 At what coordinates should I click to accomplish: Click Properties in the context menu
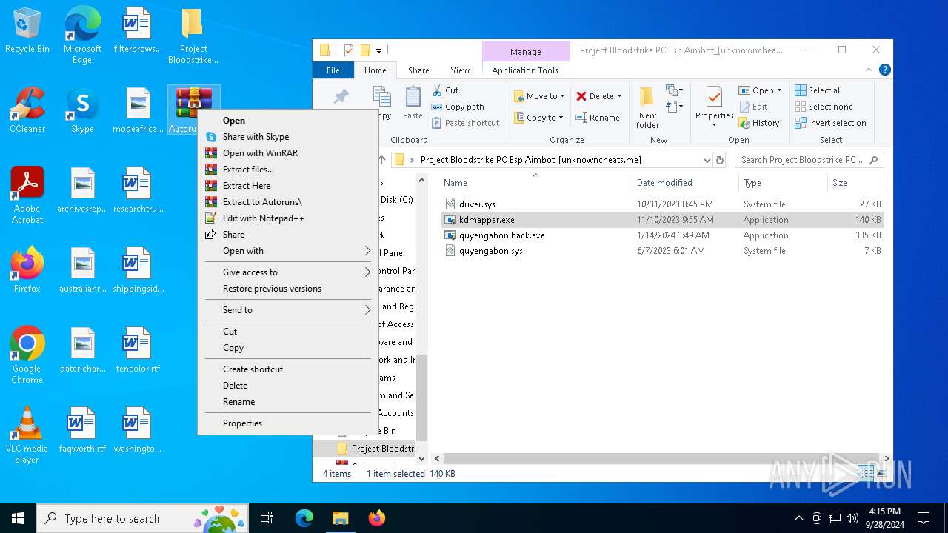tap(288, 423)
